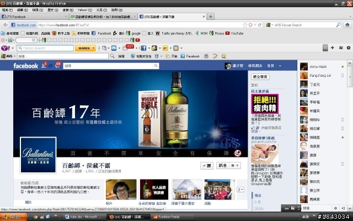Toggle the Liked checkmark button on page
The image size is (353, 221).
click(x=207, y=166)
